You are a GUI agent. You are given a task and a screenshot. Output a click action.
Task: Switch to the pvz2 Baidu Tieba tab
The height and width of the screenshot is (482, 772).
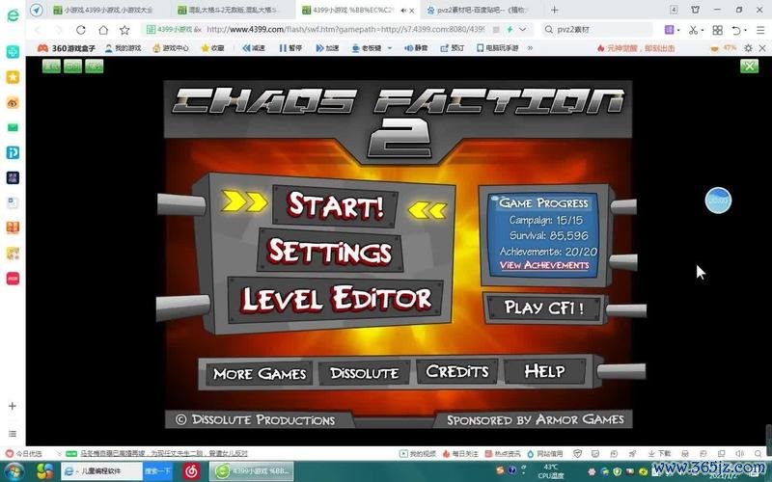point(481,10)
